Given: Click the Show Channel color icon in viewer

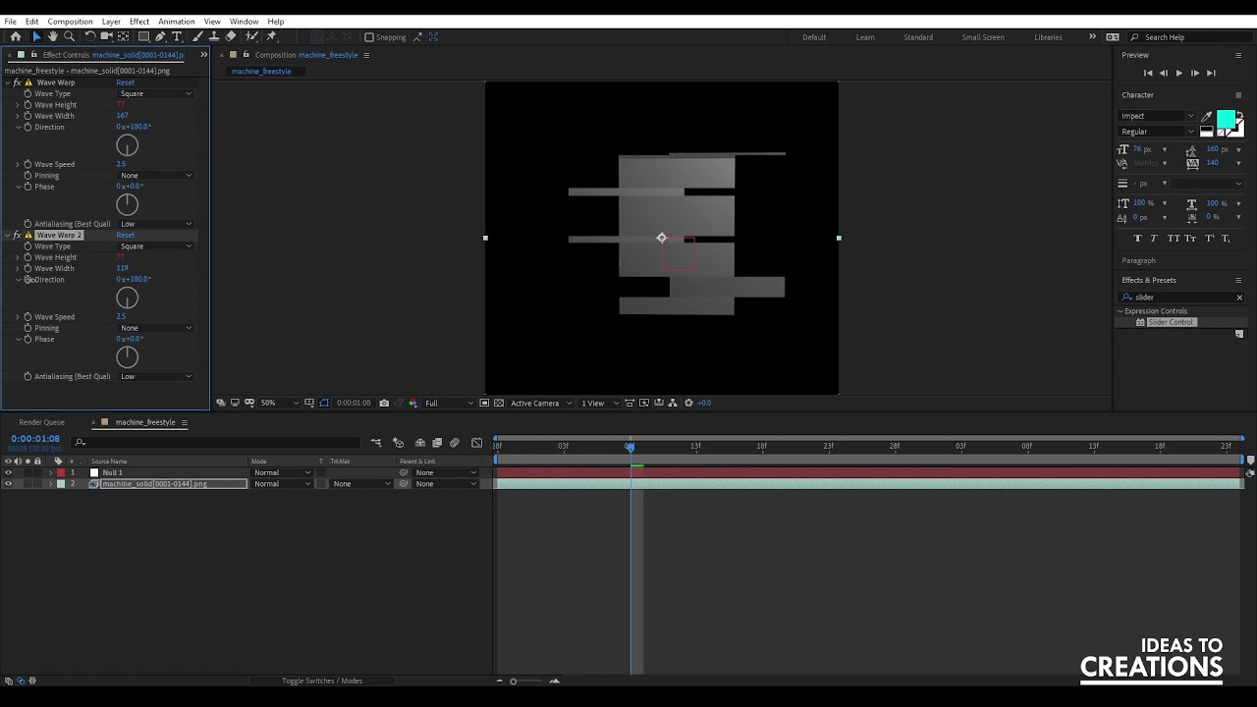Looking at the screenshot, I should point(413,403).
